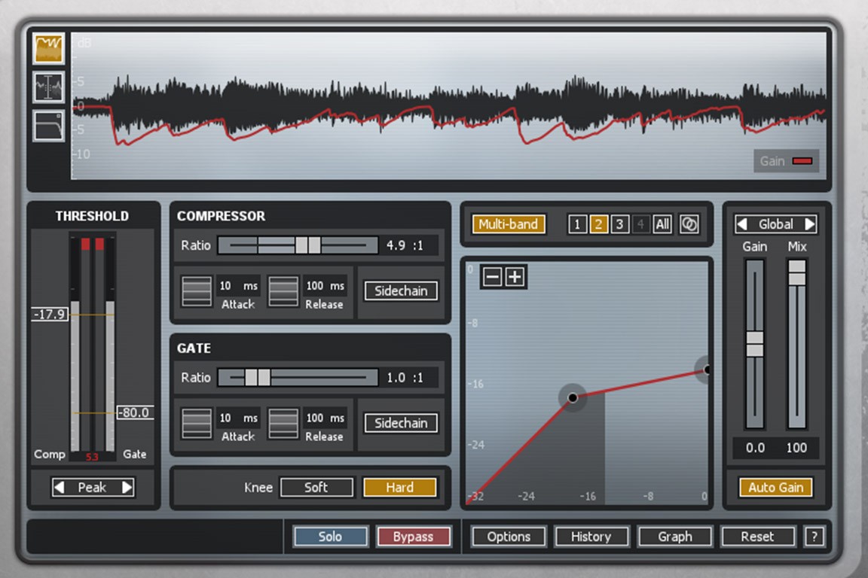The height and width of the screenshot is (578, 868).
Task: Select the waveform display view icon
Action: [x=49, y=48]
